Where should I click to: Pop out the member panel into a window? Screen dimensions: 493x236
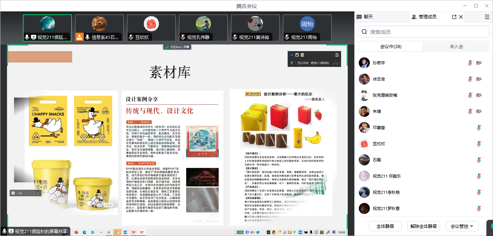(454, 17)
